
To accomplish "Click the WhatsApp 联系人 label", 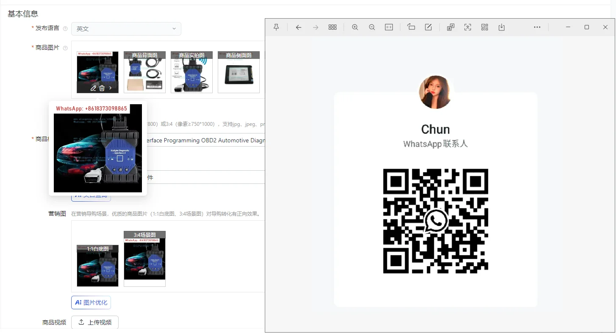I will click(x=436, y=144).
